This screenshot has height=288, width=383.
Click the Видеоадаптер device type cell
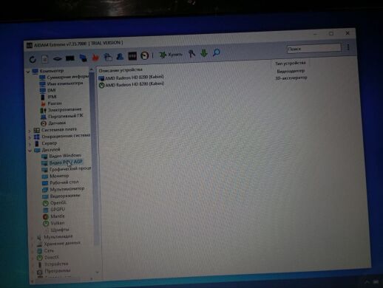coord(291,71)
